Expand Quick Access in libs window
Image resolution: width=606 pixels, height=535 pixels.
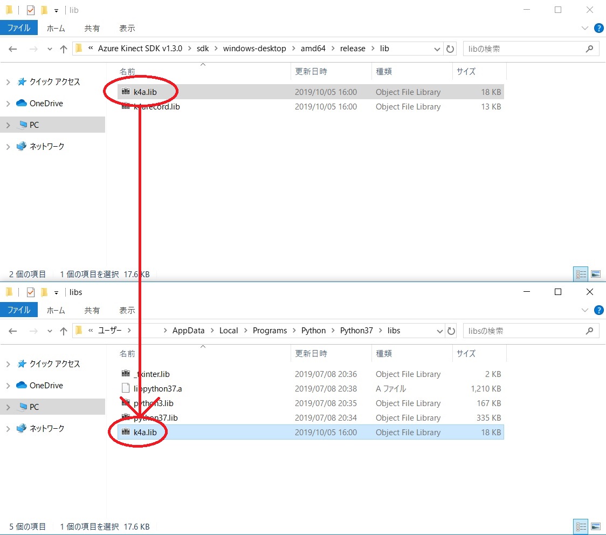pos(8,363)
